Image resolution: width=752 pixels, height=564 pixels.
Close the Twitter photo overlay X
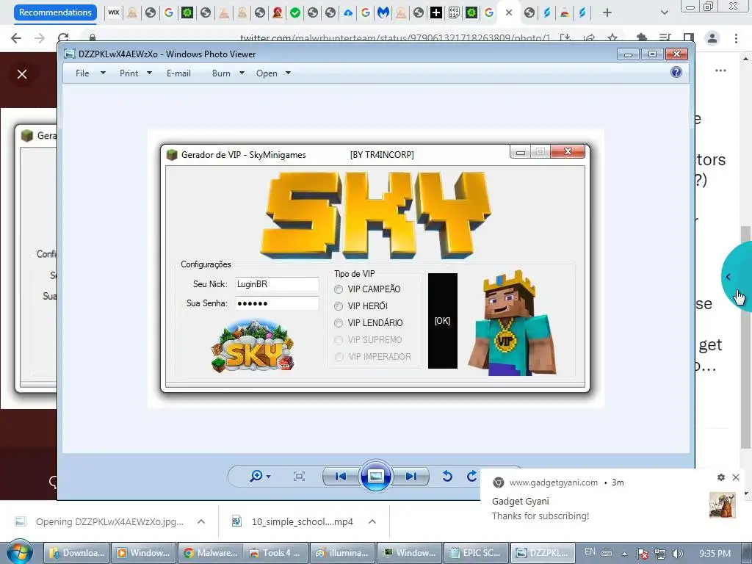click(22, 74)
